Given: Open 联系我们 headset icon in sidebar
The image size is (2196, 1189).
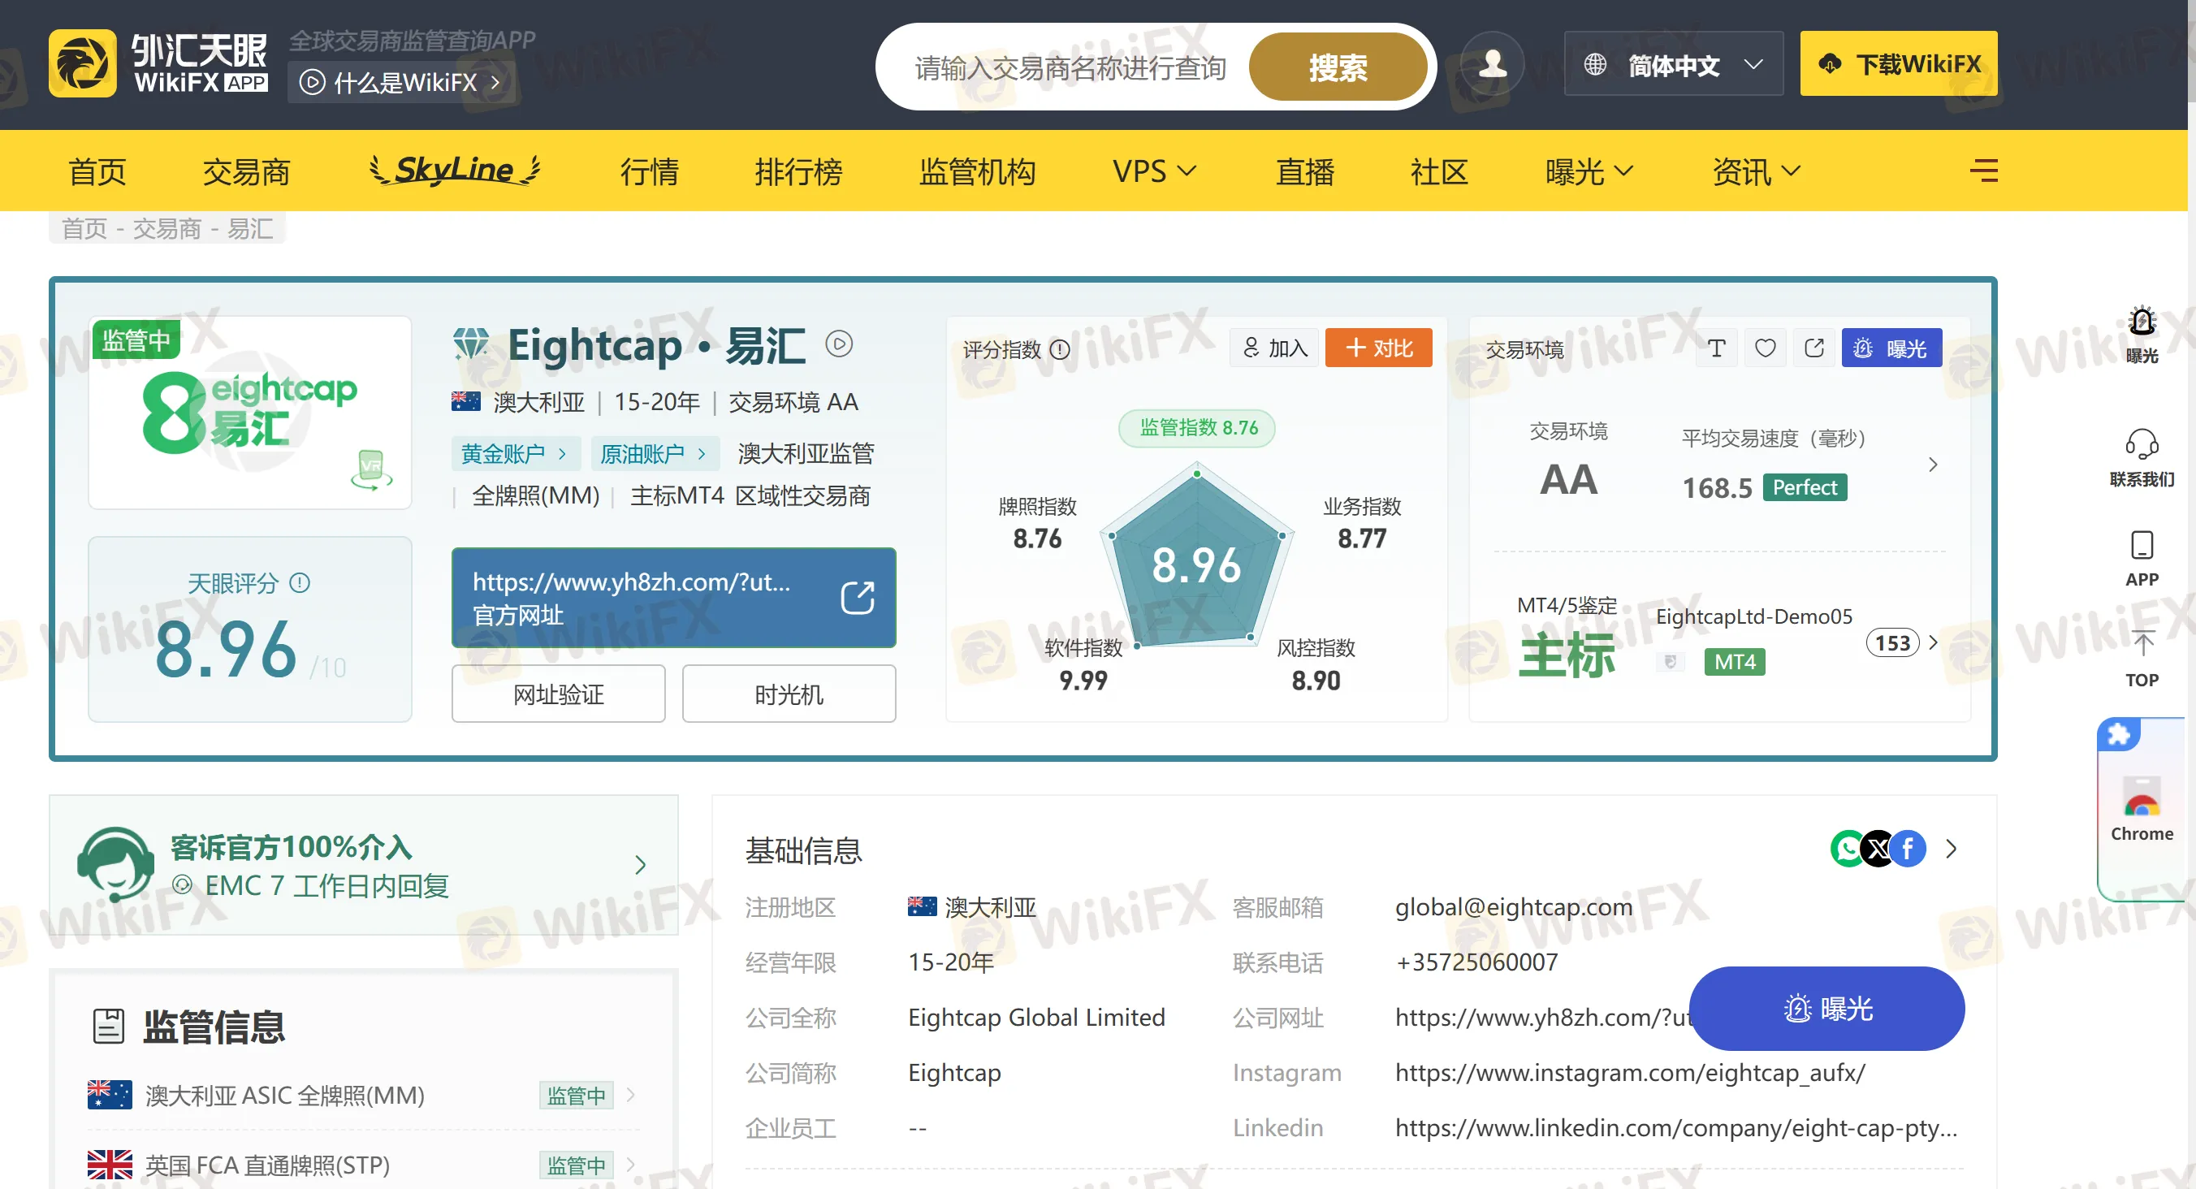Looking at the screenshot, I should [x=2142, y=444].
